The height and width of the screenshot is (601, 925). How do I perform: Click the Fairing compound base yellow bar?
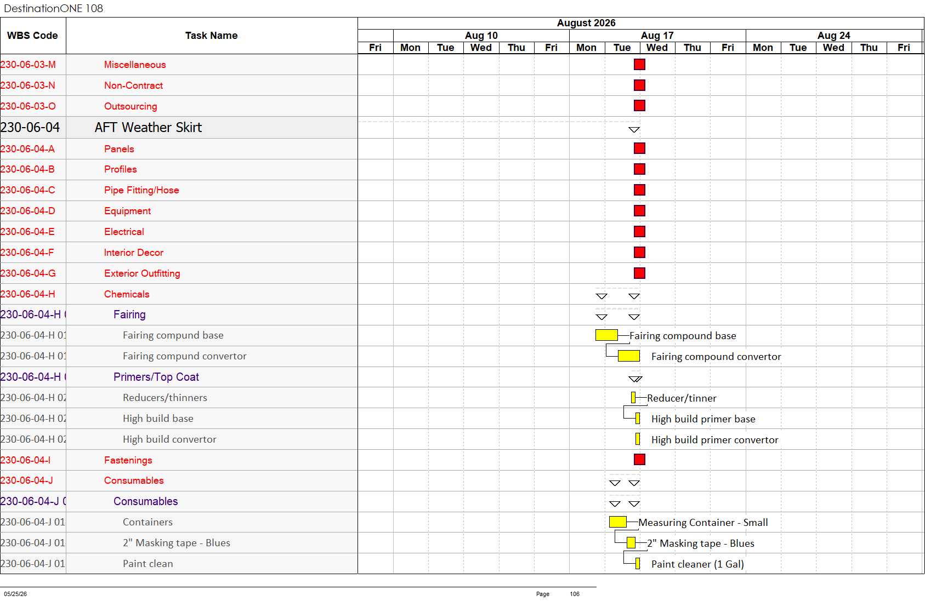pos(607,335)
